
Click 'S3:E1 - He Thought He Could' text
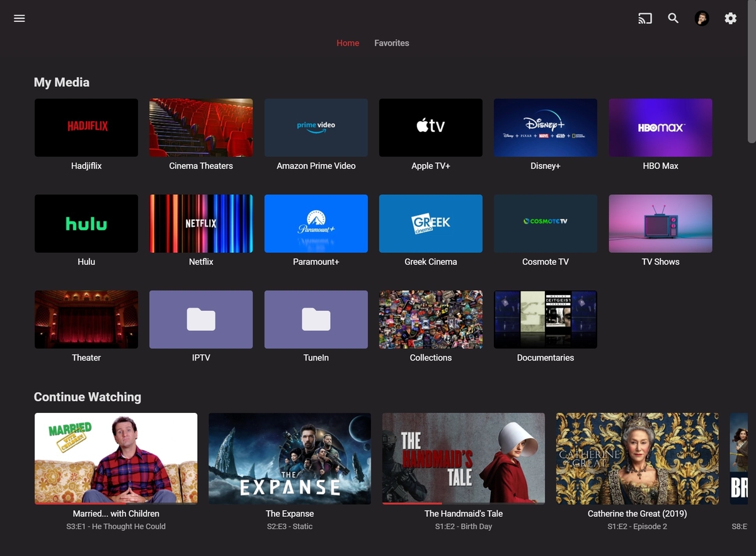click(x=116, y=526)
